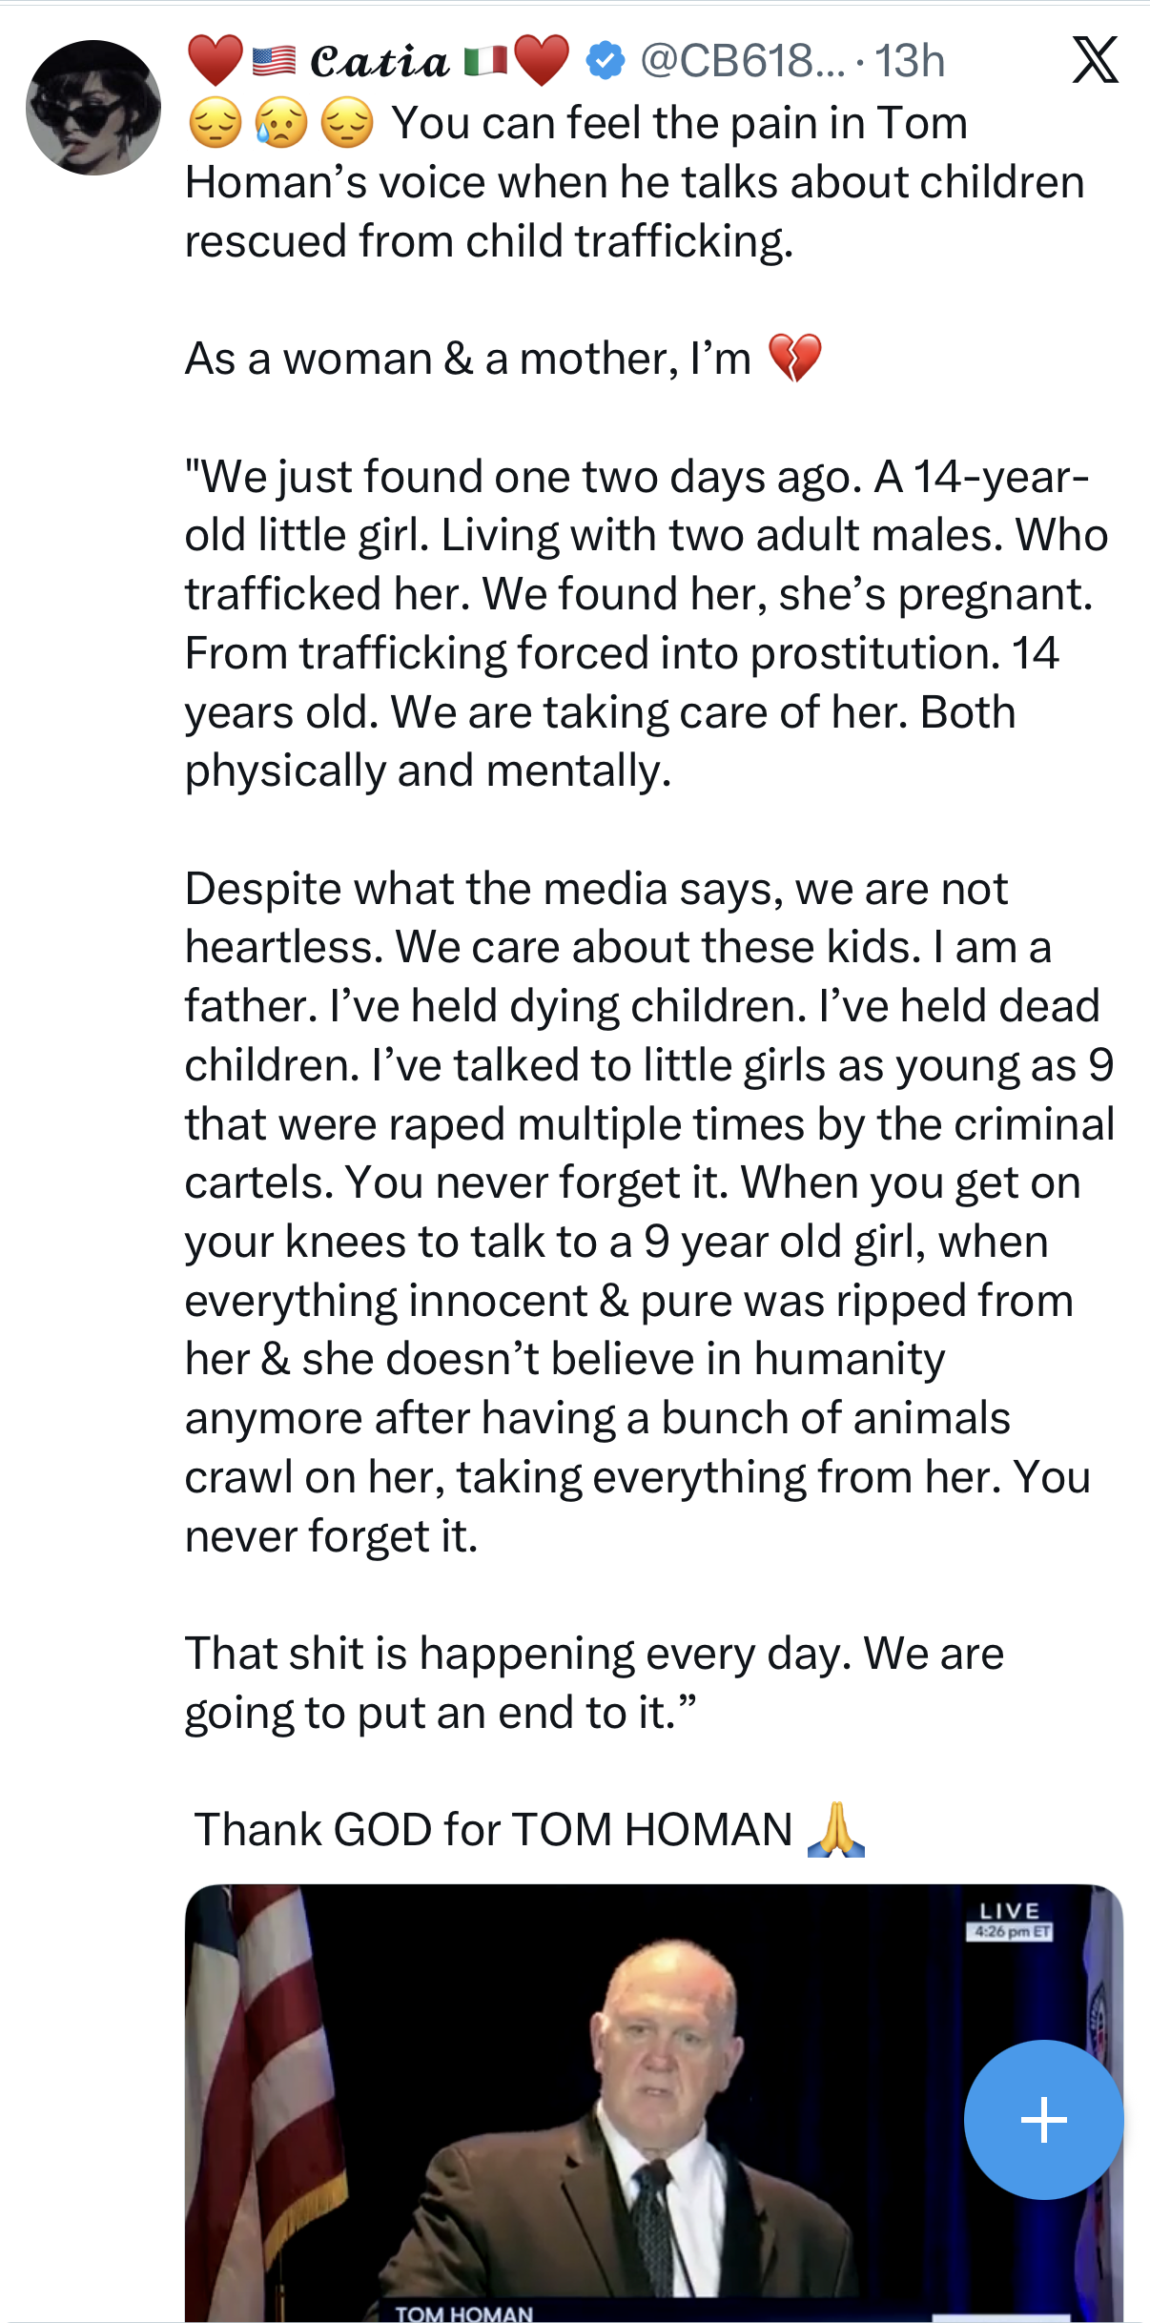Tap the red heart before the US flag

(x=215, y=60)
